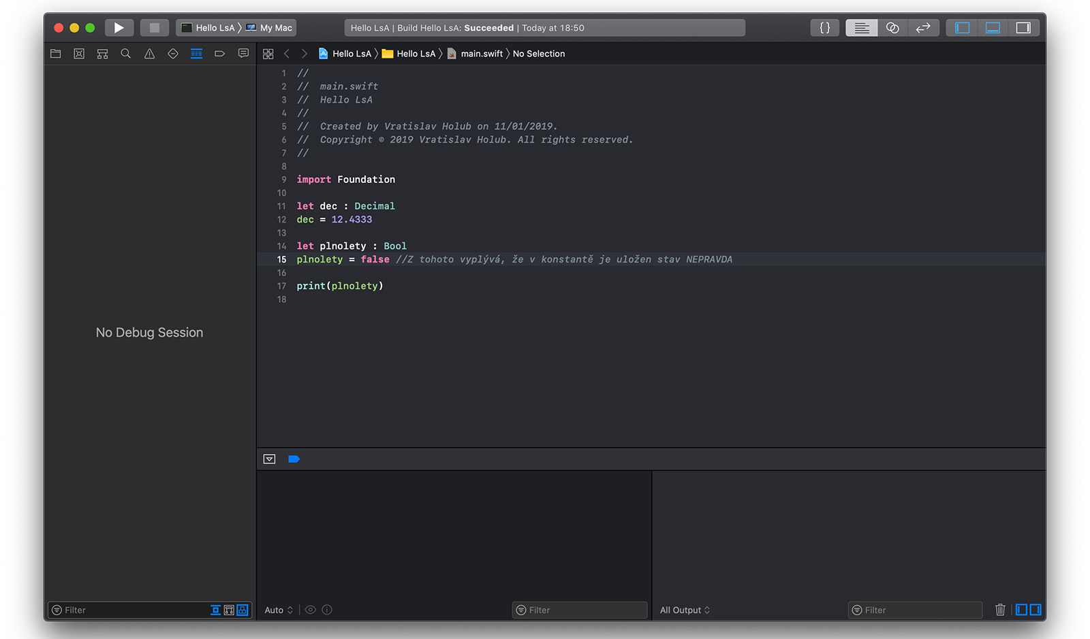Click the Run (play) button
The height and width of the screenshot is (639, 1090).
point(119,28)
